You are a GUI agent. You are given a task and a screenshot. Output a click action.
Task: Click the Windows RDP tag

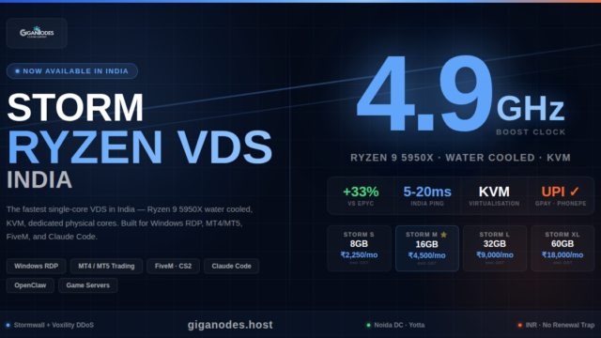point(37,266)
